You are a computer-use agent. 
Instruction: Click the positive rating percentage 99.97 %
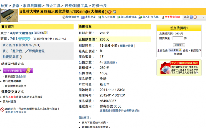[x=60, y=39]
